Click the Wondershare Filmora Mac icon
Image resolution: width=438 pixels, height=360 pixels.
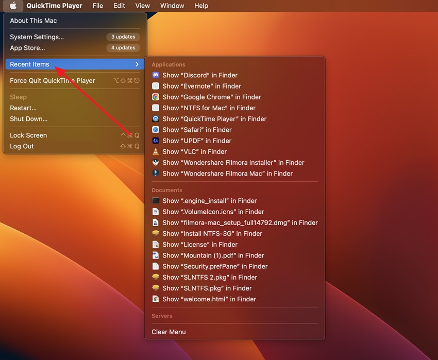click(156, 173)
